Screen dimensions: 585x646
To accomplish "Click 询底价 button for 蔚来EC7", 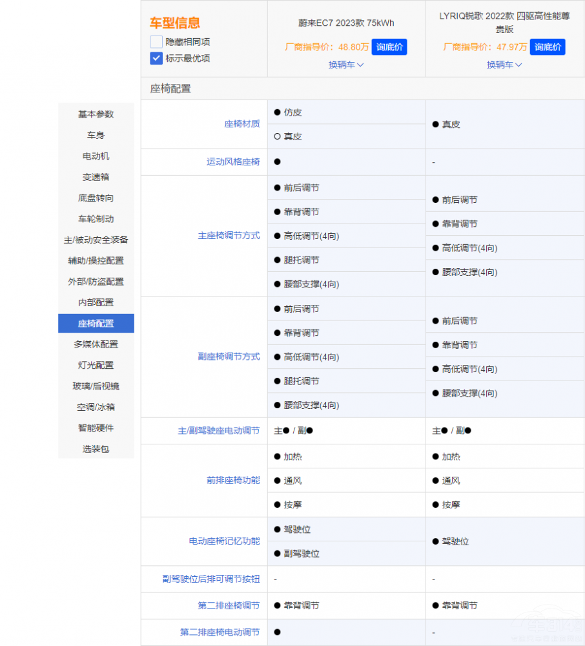I will [389, 47].
